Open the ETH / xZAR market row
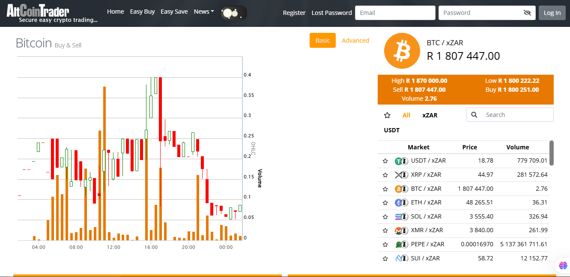Viewport: 570px width, 277px height. point(463,203)
